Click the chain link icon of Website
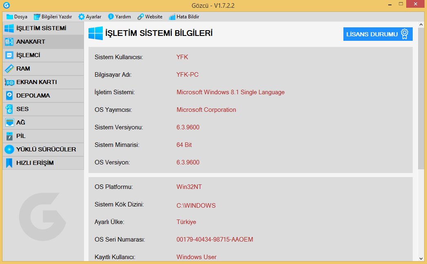This screenshot has height=264, width=427. click(140, 17)
